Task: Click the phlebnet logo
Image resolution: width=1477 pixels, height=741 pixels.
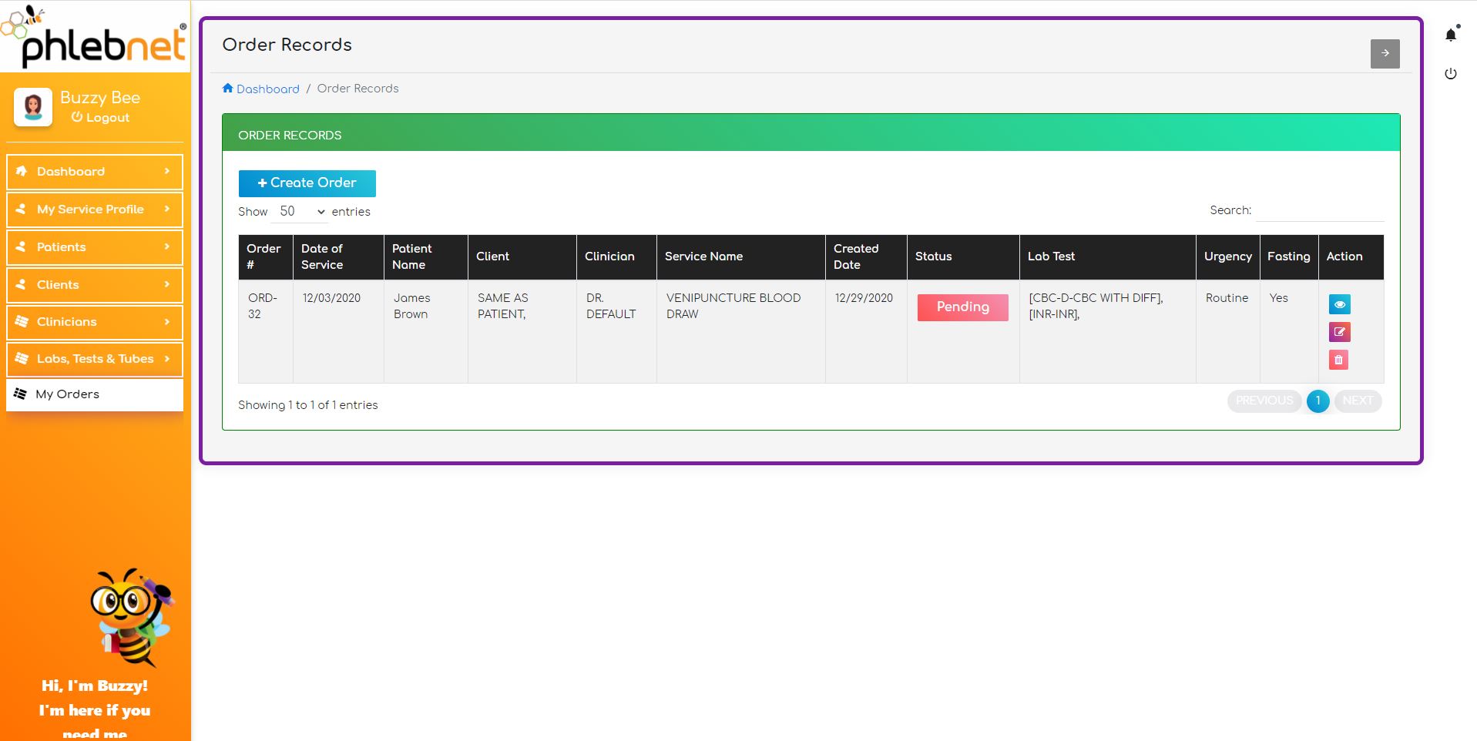Action: coord(96,37)
